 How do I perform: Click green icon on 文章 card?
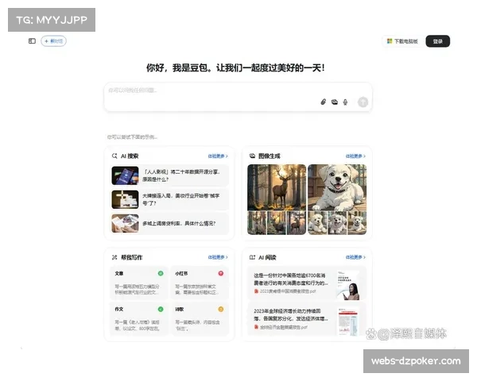[161, 273]
